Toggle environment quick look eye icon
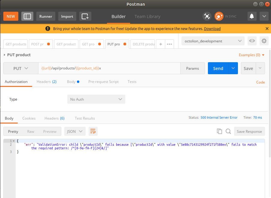The height and width of the screenshot is (198, 271). (252, 41)
